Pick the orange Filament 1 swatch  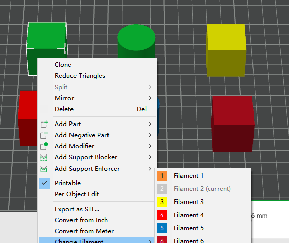click(162, 176)
